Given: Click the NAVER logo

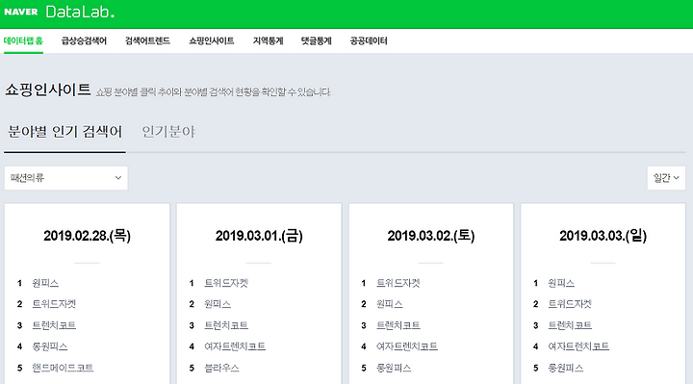Looking at the screenshot, I should pos(21,12).
